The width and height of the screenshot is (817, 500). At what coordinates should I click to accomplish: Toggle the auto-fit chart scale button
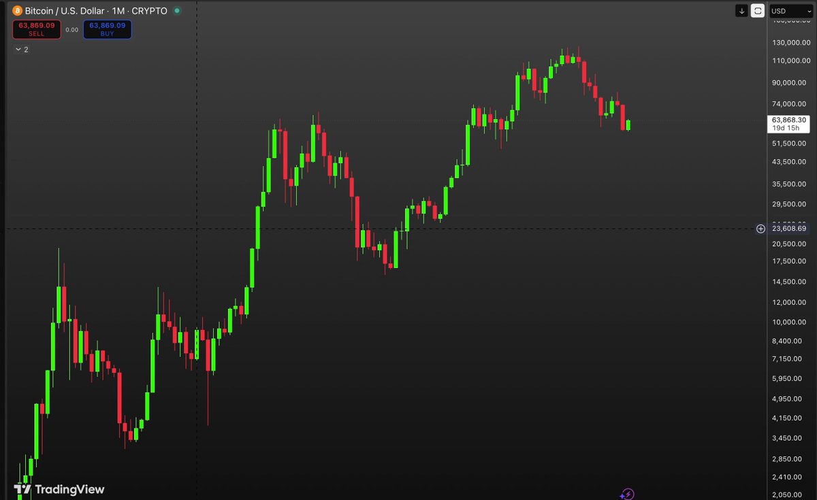[x=758, y=11]
